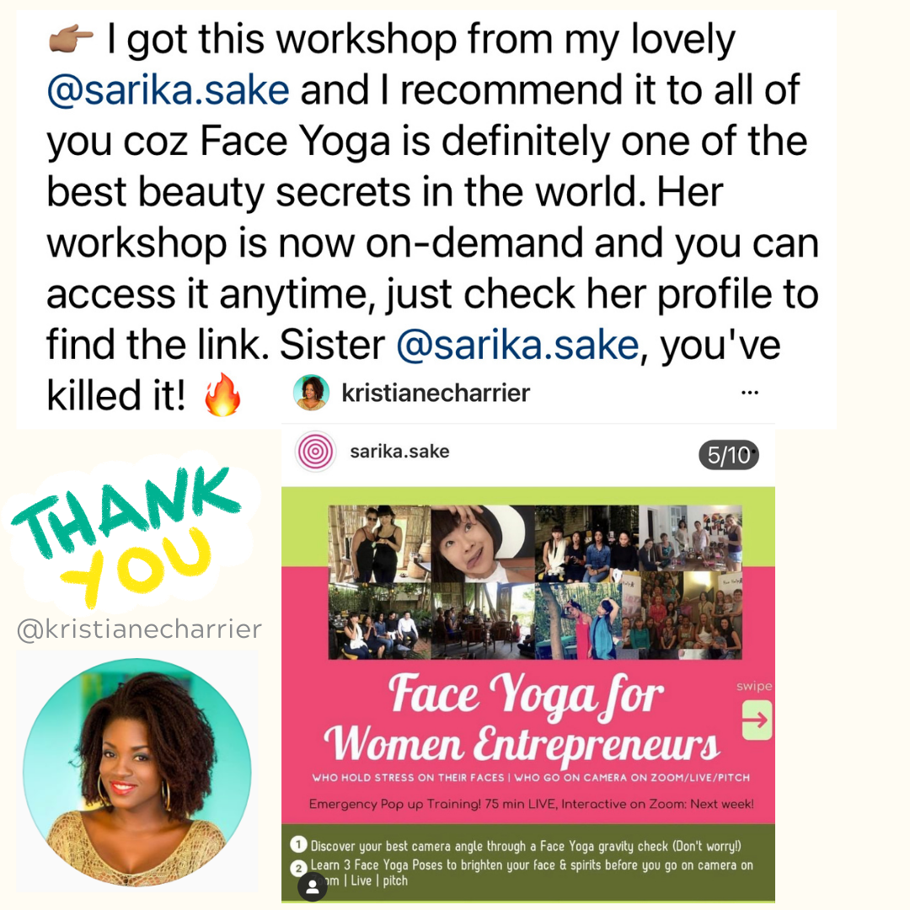Image resolution: width=910 pixels, height=910 pixels.
Task: Tap the photo of woman with hat
Action: coord(482,544)
